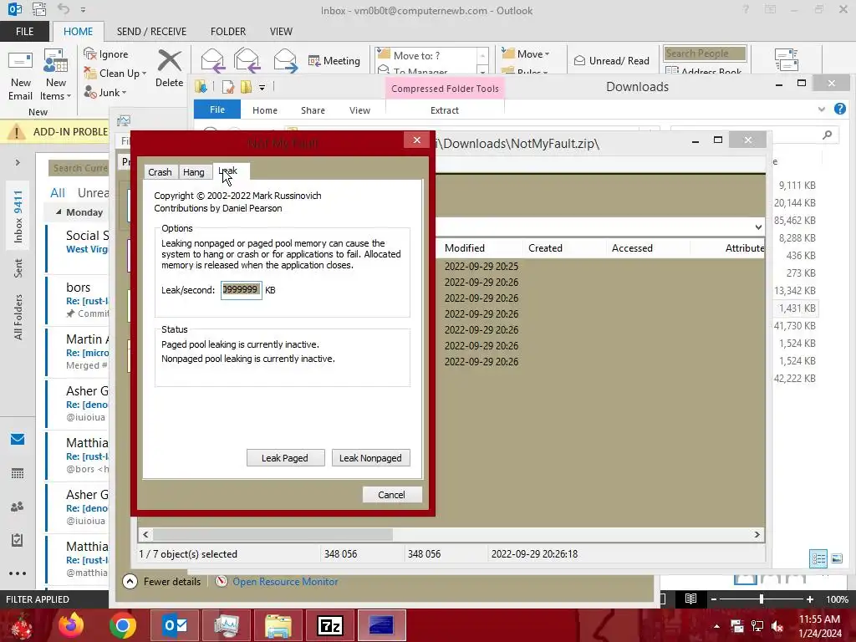Viewport: 856px width, 642px height.
Task: Switch to File Explorer on the taskbar
Action: [x=278, y=625]
